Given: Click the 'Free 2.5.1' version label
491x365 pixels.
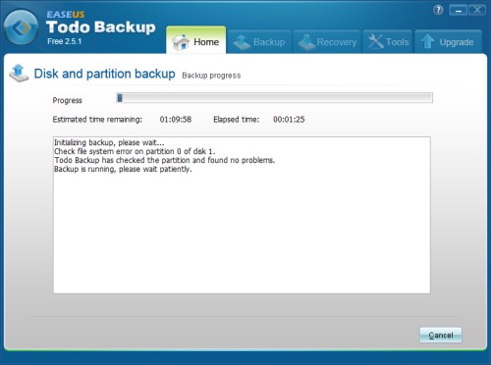Looking at the screenshot, I should [x=64, y=41].
